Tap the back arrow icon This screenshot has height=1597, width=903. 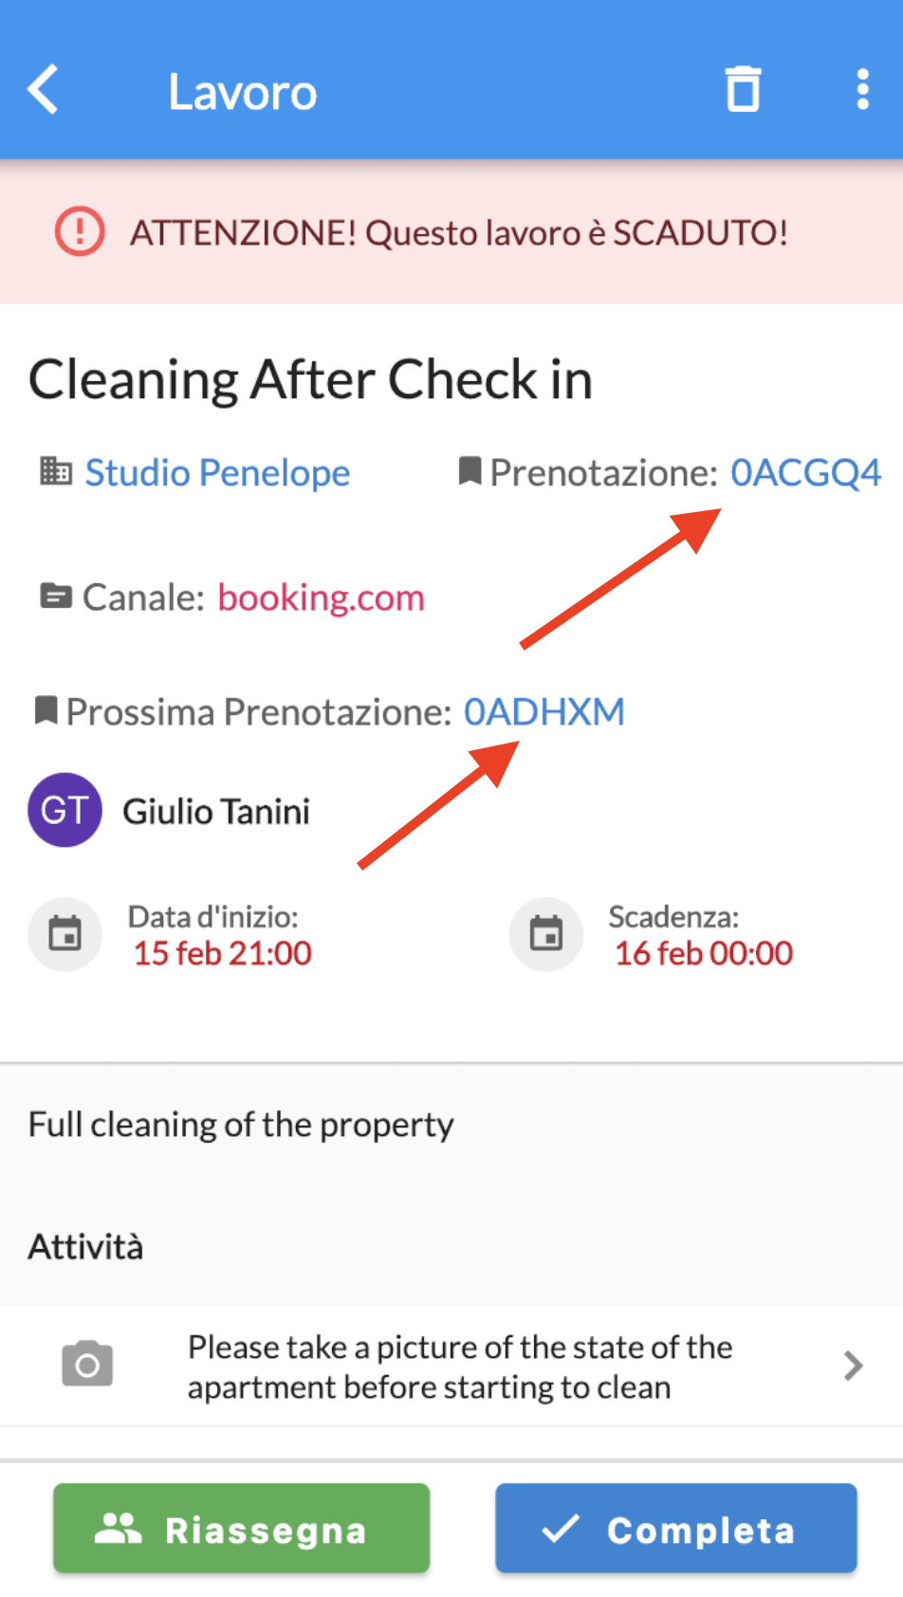point(44,90)
